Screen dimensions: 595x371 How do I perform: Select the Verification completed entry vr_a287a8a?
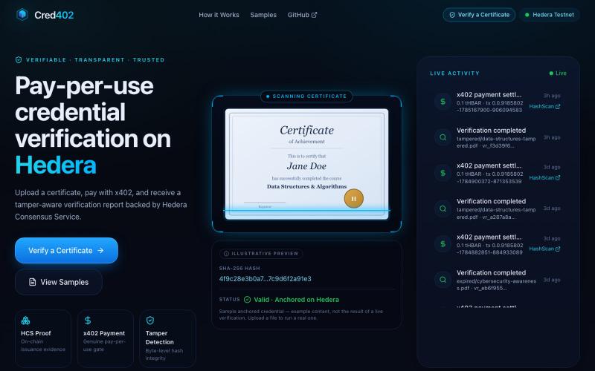pos(497,209)
